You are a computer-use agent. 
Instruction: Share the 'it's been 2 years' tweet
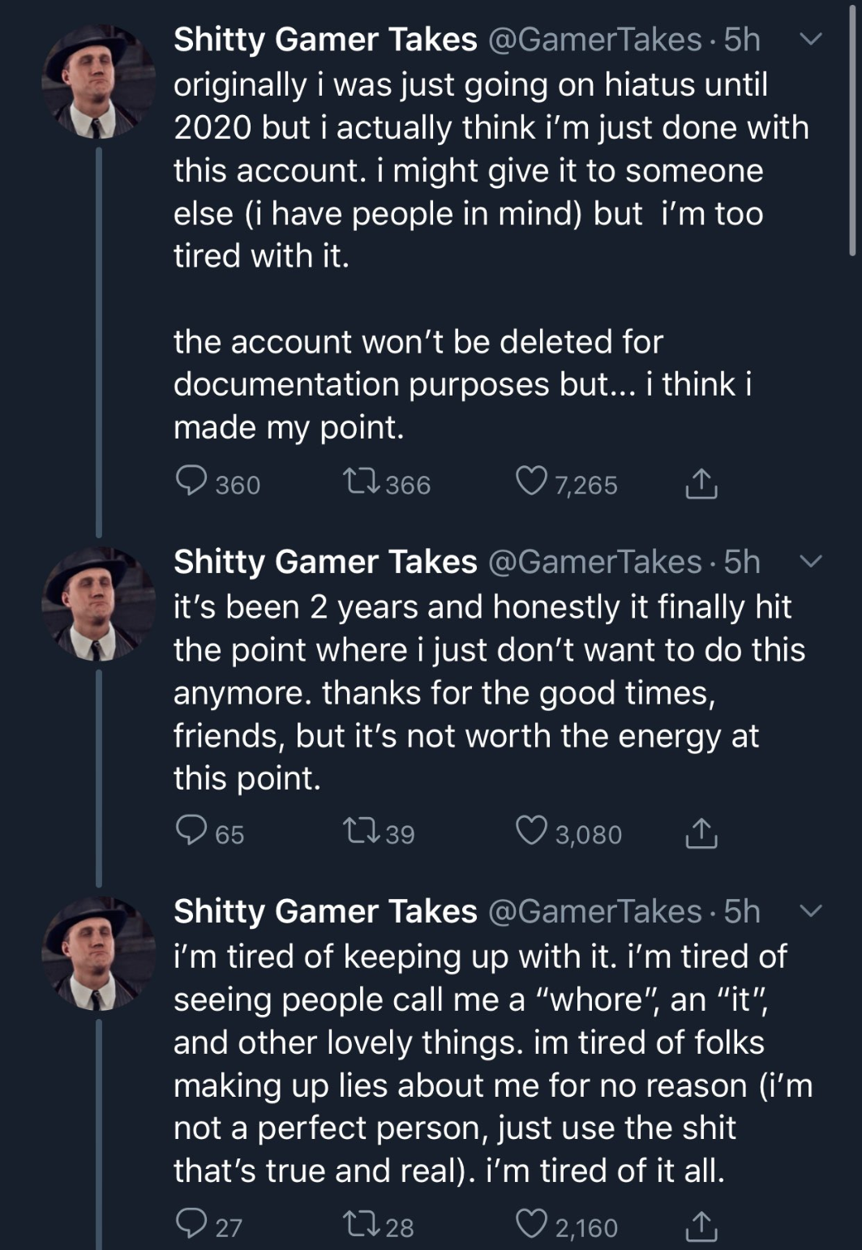[x=701, y=833]
